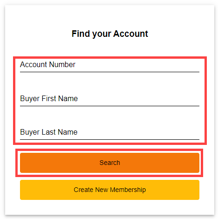Click the Find your Account heading
Viewport: 218px width, 219px height.
pos(110,34)
